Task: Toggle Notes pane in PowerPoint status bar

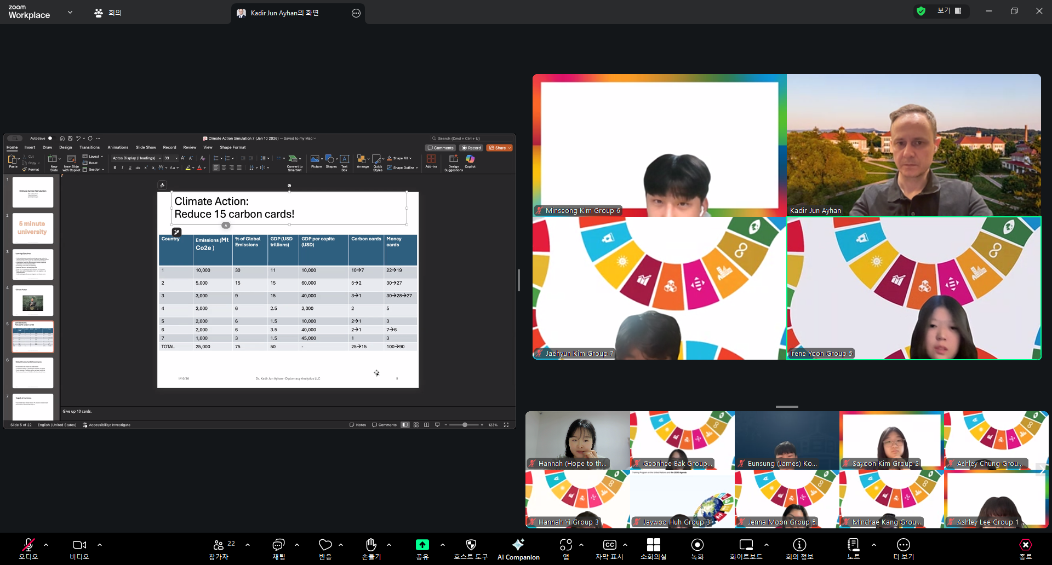Action: [358, 425]
